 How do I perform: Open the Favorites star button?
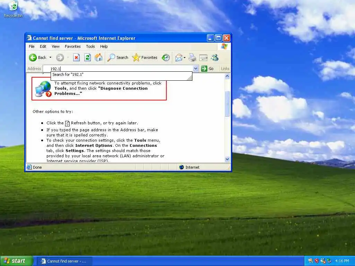pos(145,57)
